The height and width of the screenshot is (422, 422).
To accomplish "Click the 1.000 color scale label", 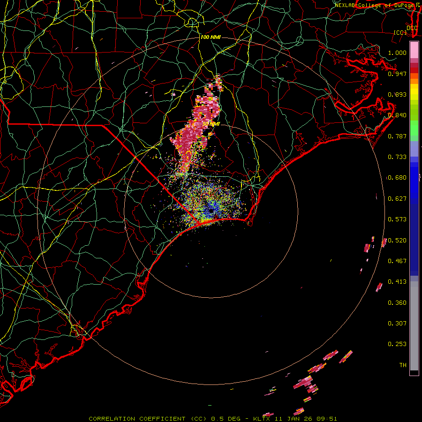I will pos(397,53).
